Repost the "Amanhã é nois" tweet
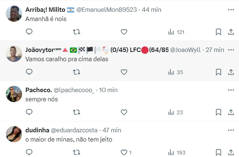Image resolution: width=239 pixels, height=157 pixels. (76, 32)
